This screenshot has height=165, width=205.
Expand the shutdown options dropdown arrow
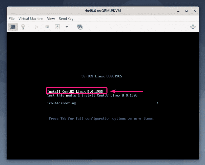pyautogui.click(x=67, y=27)
